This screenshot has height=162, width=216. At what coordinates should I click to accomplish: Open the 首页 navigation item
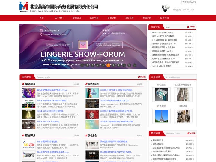pos(42,18)
